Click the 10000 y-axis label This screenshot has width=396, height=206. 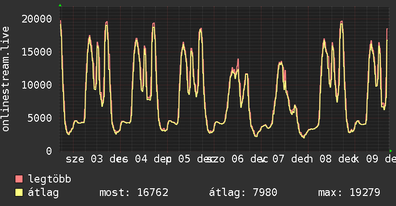pyautogui.click(x=37, y=85)
